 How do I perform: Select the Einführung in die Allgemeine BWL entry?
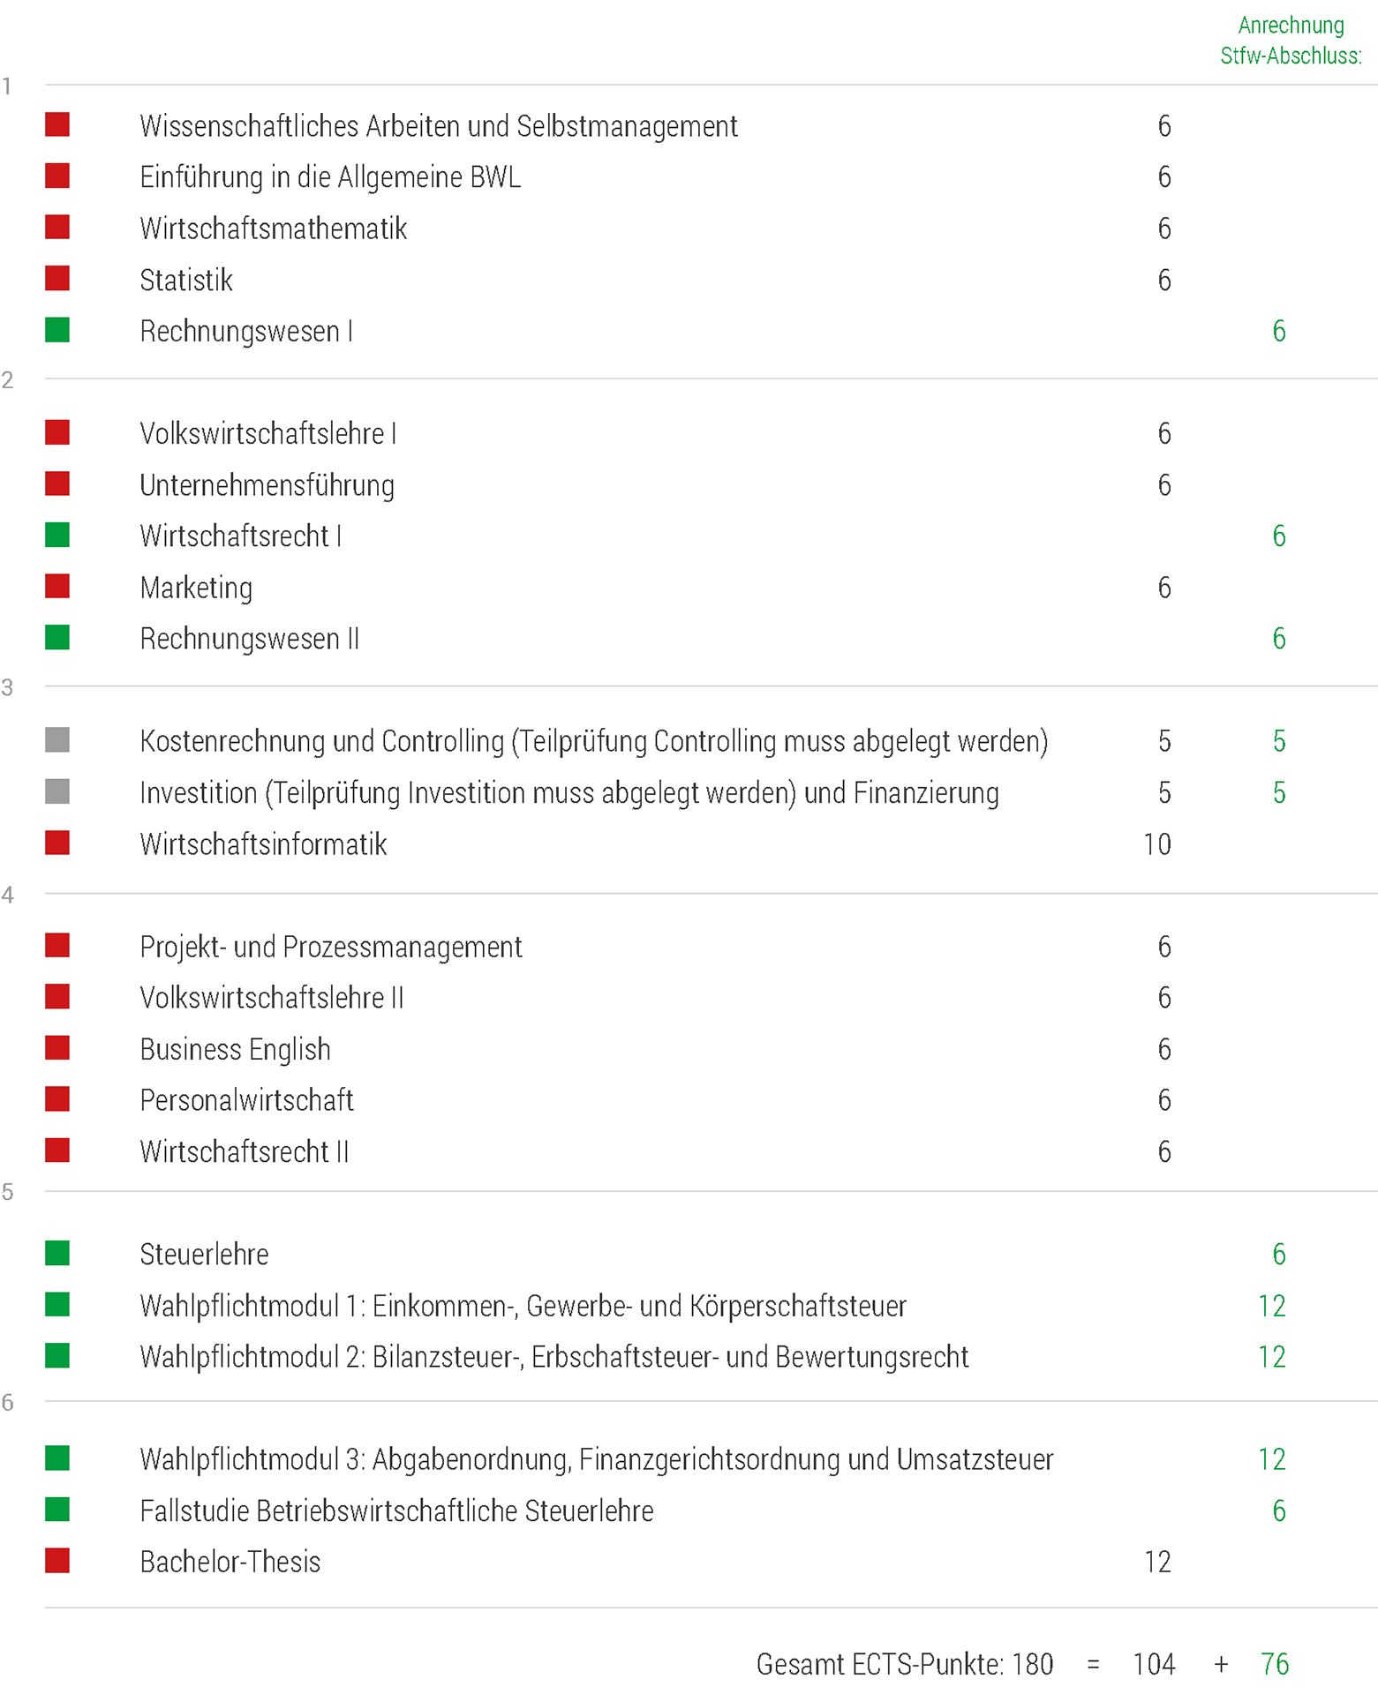pyautogui.click(x=330, y=177)
